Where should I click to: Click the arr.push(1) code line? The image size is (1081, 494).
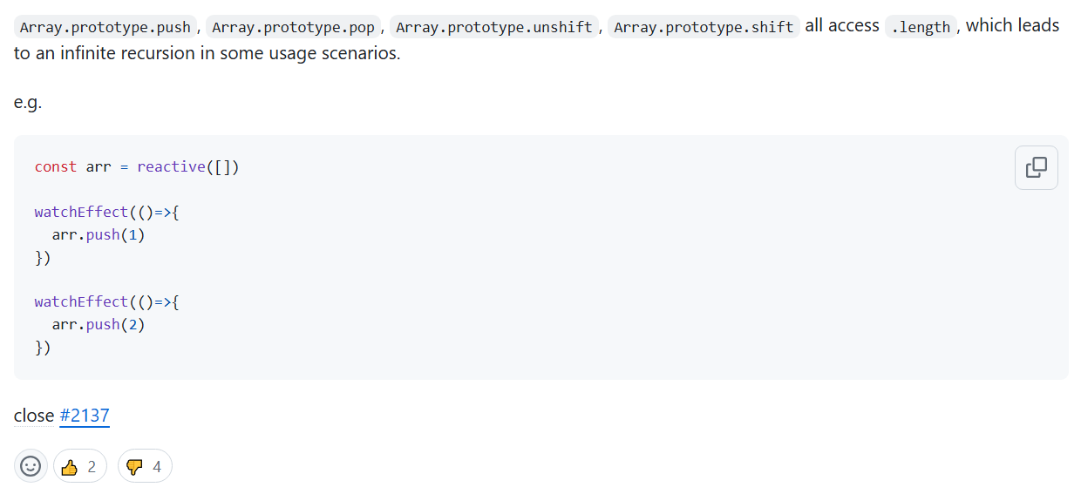pyautogui.click(x=98, y=234)
